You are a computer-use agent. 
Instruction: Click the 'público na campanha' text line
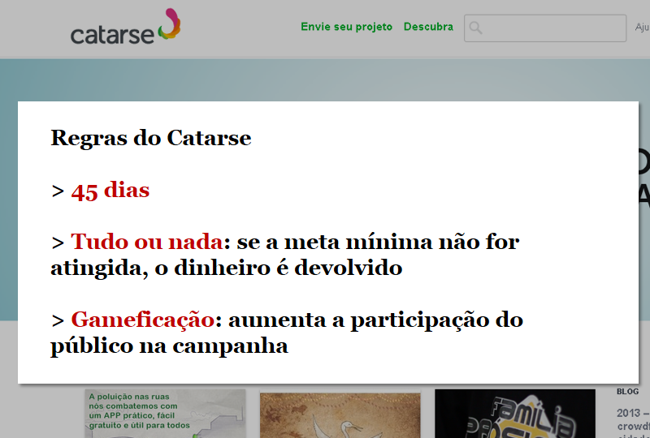pos(169,346)
